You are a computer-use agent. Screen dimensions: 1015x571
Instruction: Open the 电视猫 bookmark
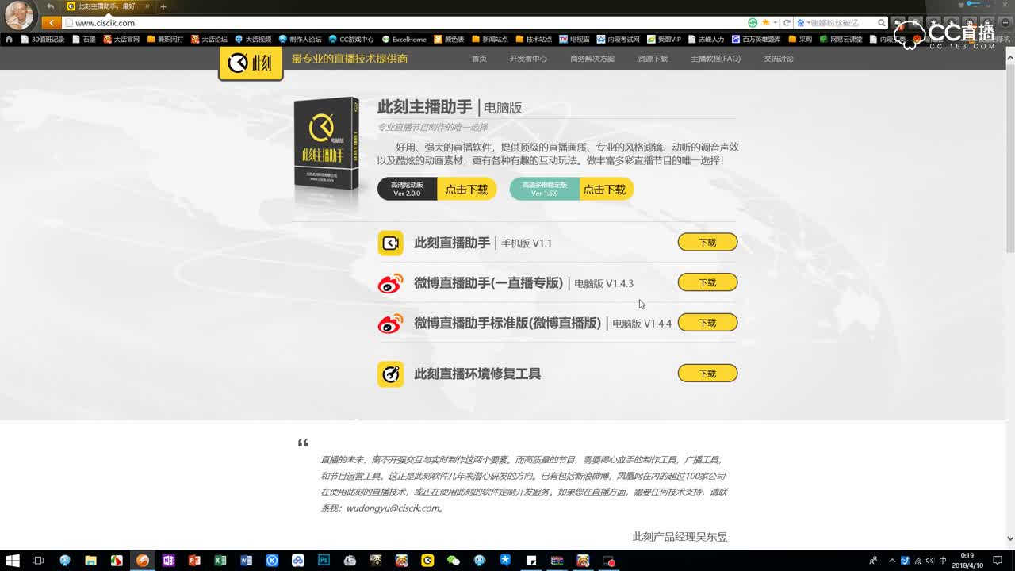[x=574, y=39]
